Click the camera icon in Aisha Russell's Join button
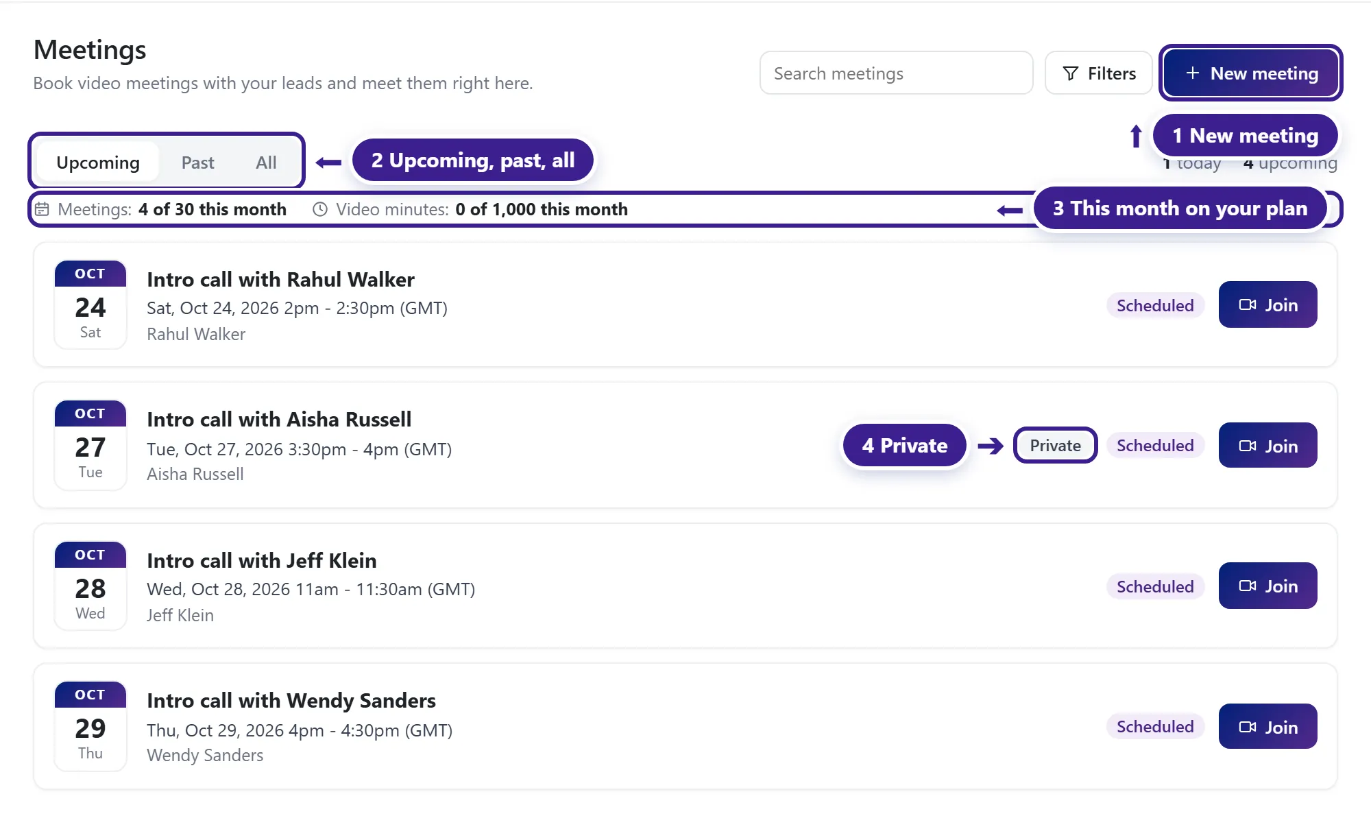Viewport: 1371px width, 816px height. (1248, 446)
